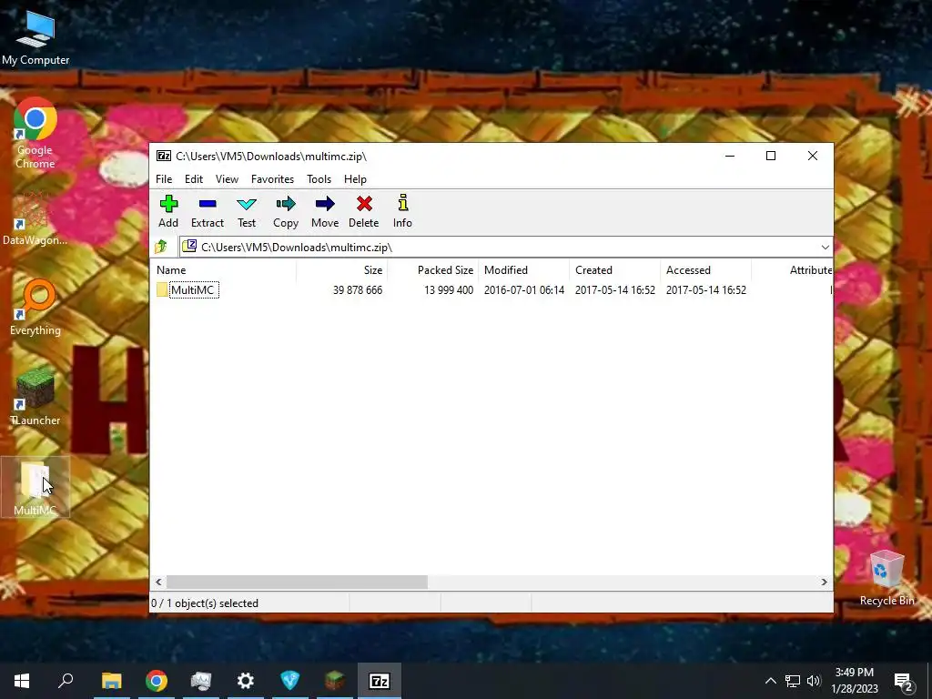Sort by the Modified column header
Image resolution: width=932 pixels, height=699 pixels.
click(x=523, y=269)
